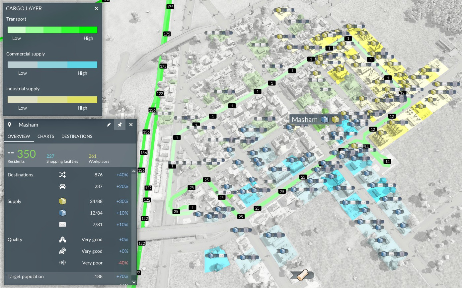Click the car icon under Destinations
The height and width of the screenshot is (288, 462).
pos(62,186)
